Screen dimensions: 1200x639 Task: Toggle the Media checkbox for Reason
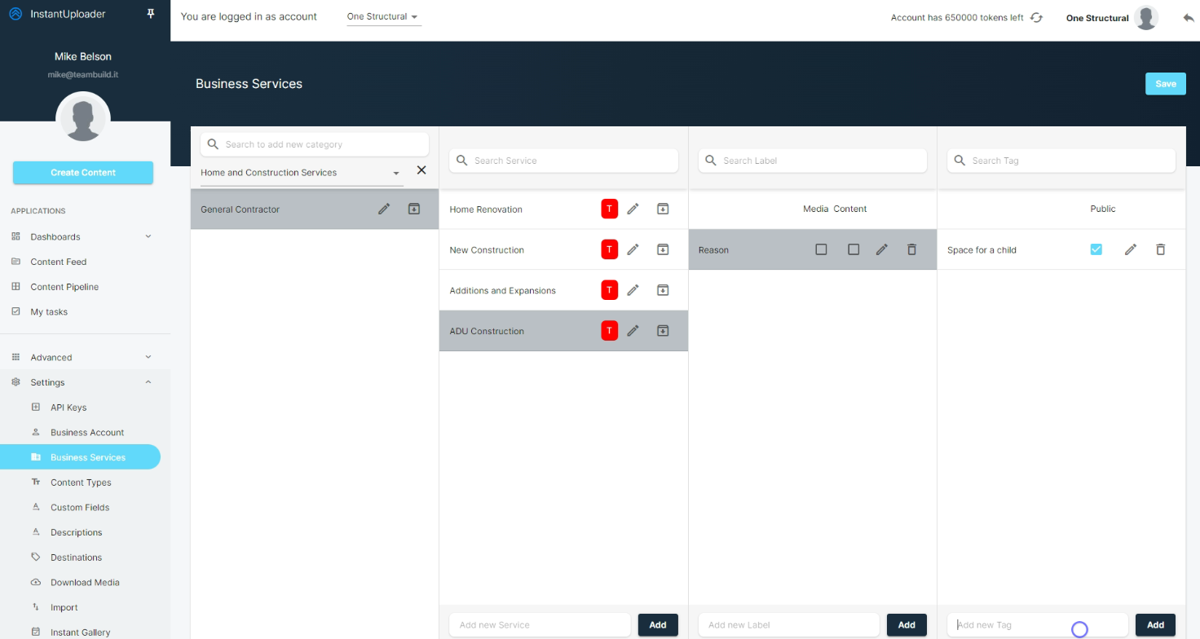point(821,249)
